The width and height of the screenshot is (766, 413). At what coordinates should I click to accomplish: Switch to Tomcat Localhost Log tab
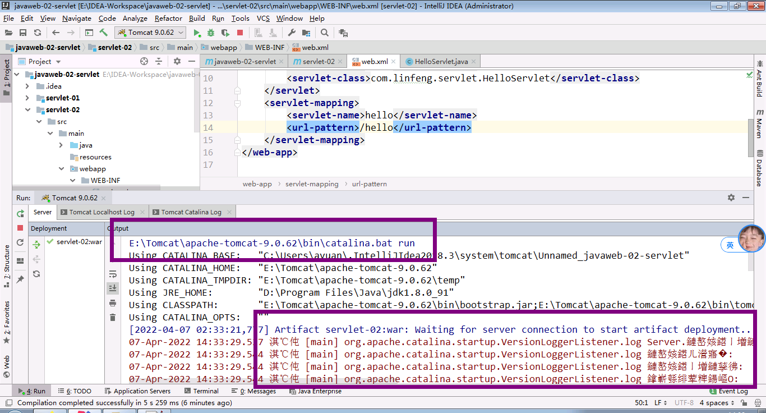[x=101, y=212]
